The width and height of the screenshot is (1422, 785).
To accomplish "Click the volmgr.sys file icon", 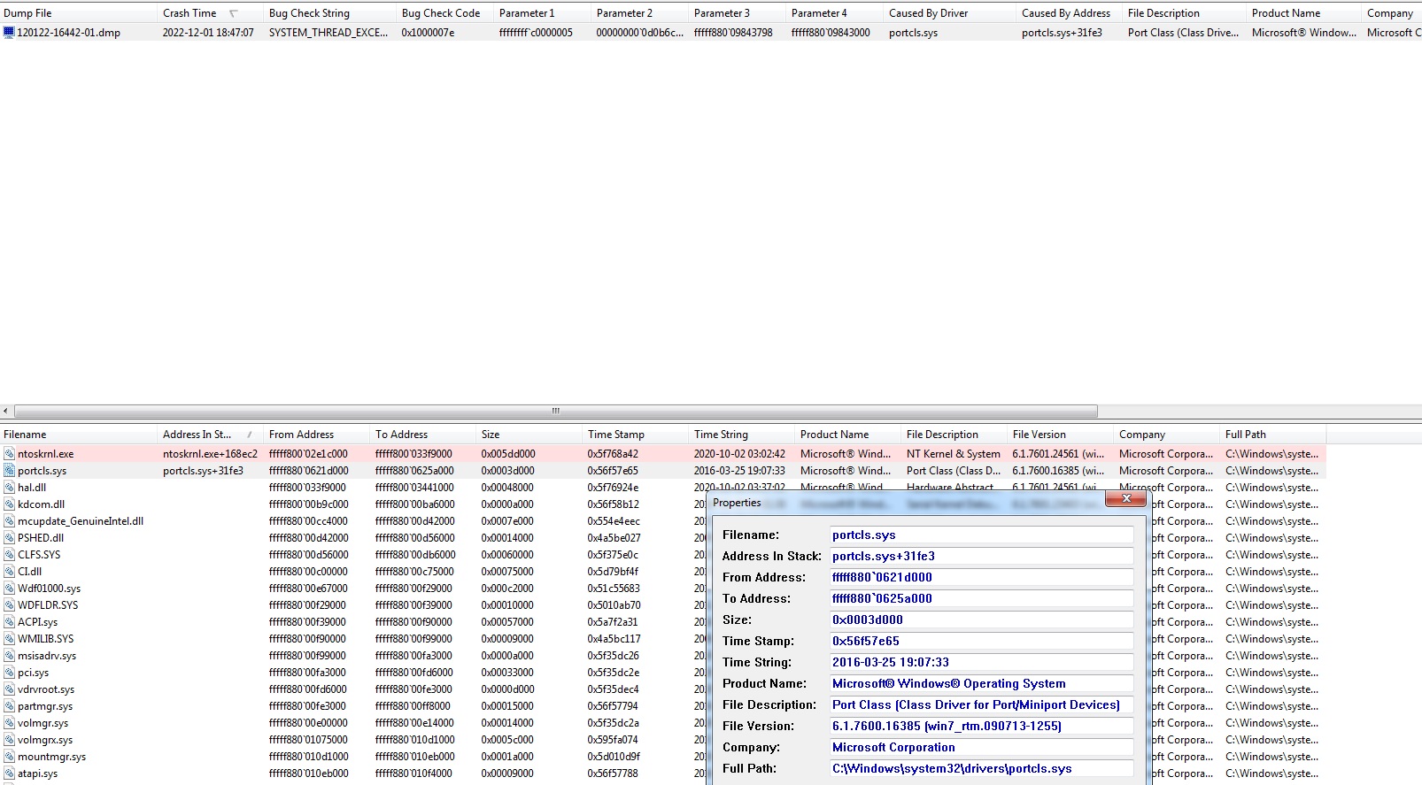I will coord(9,723).
